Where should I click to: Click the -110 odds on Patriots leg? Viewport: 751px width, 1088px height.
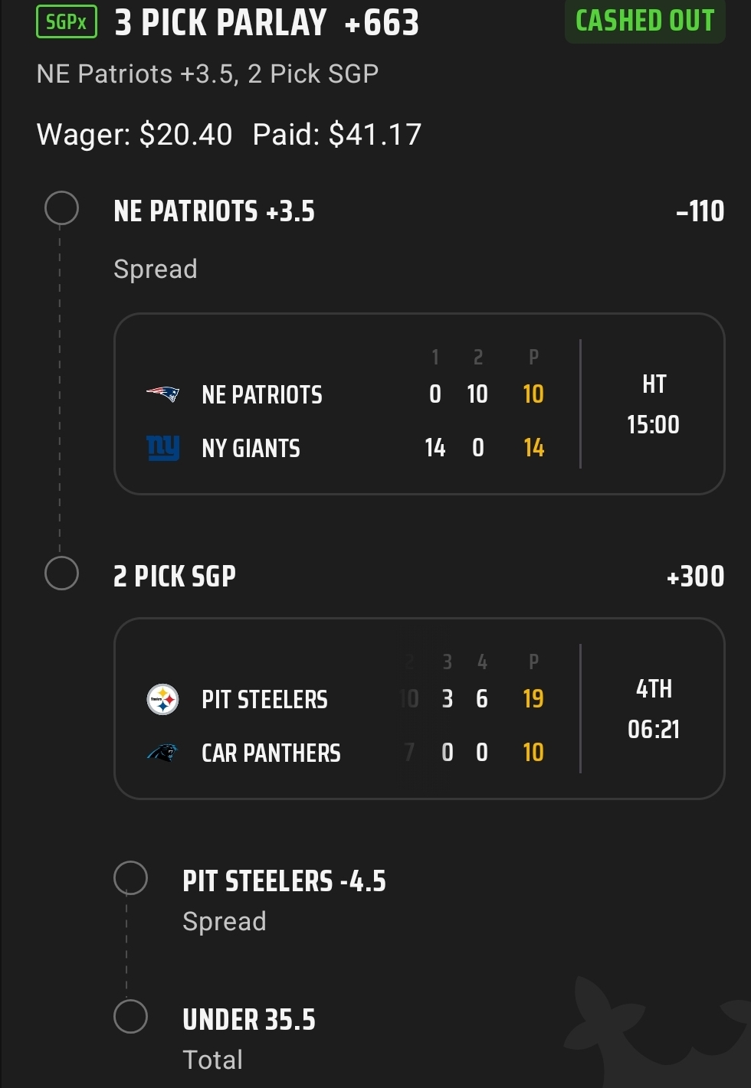700,212
